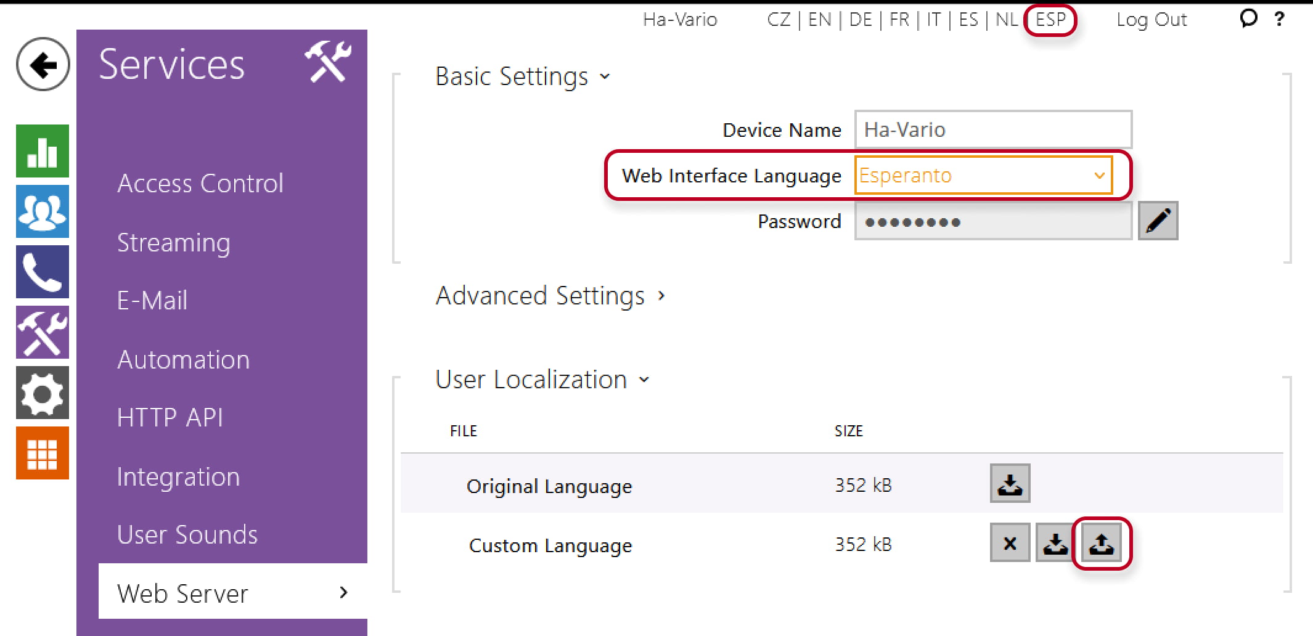Open the orange grid System icon

pos(43,453)
